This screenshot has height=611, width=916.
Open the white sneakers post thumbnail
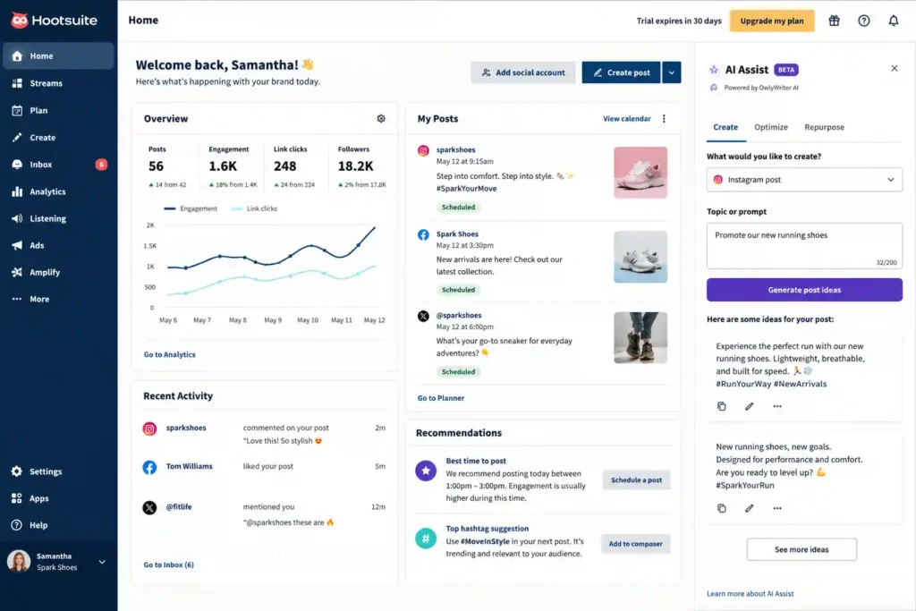coord(640,257)
